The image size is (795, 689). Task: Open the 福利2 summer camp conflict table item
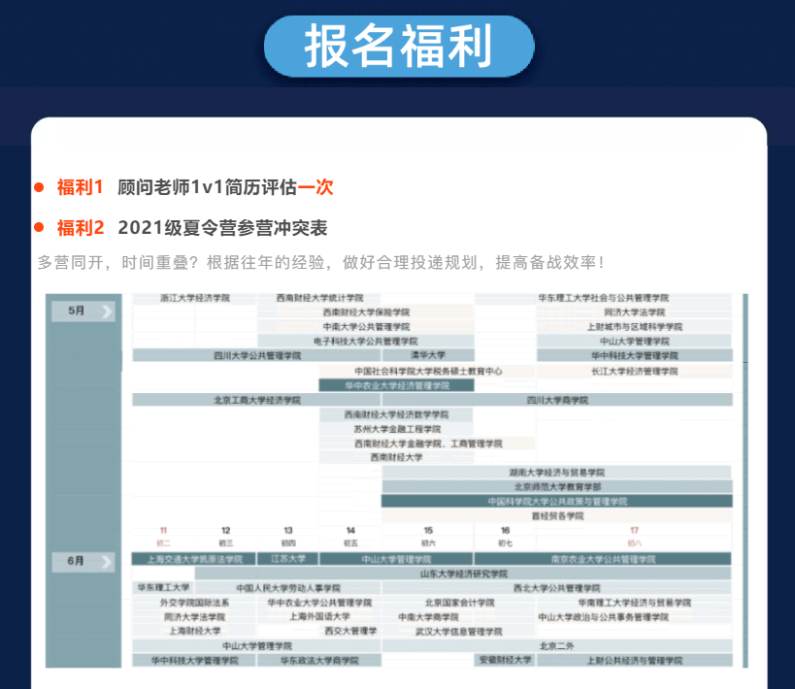tap(222, 228)
